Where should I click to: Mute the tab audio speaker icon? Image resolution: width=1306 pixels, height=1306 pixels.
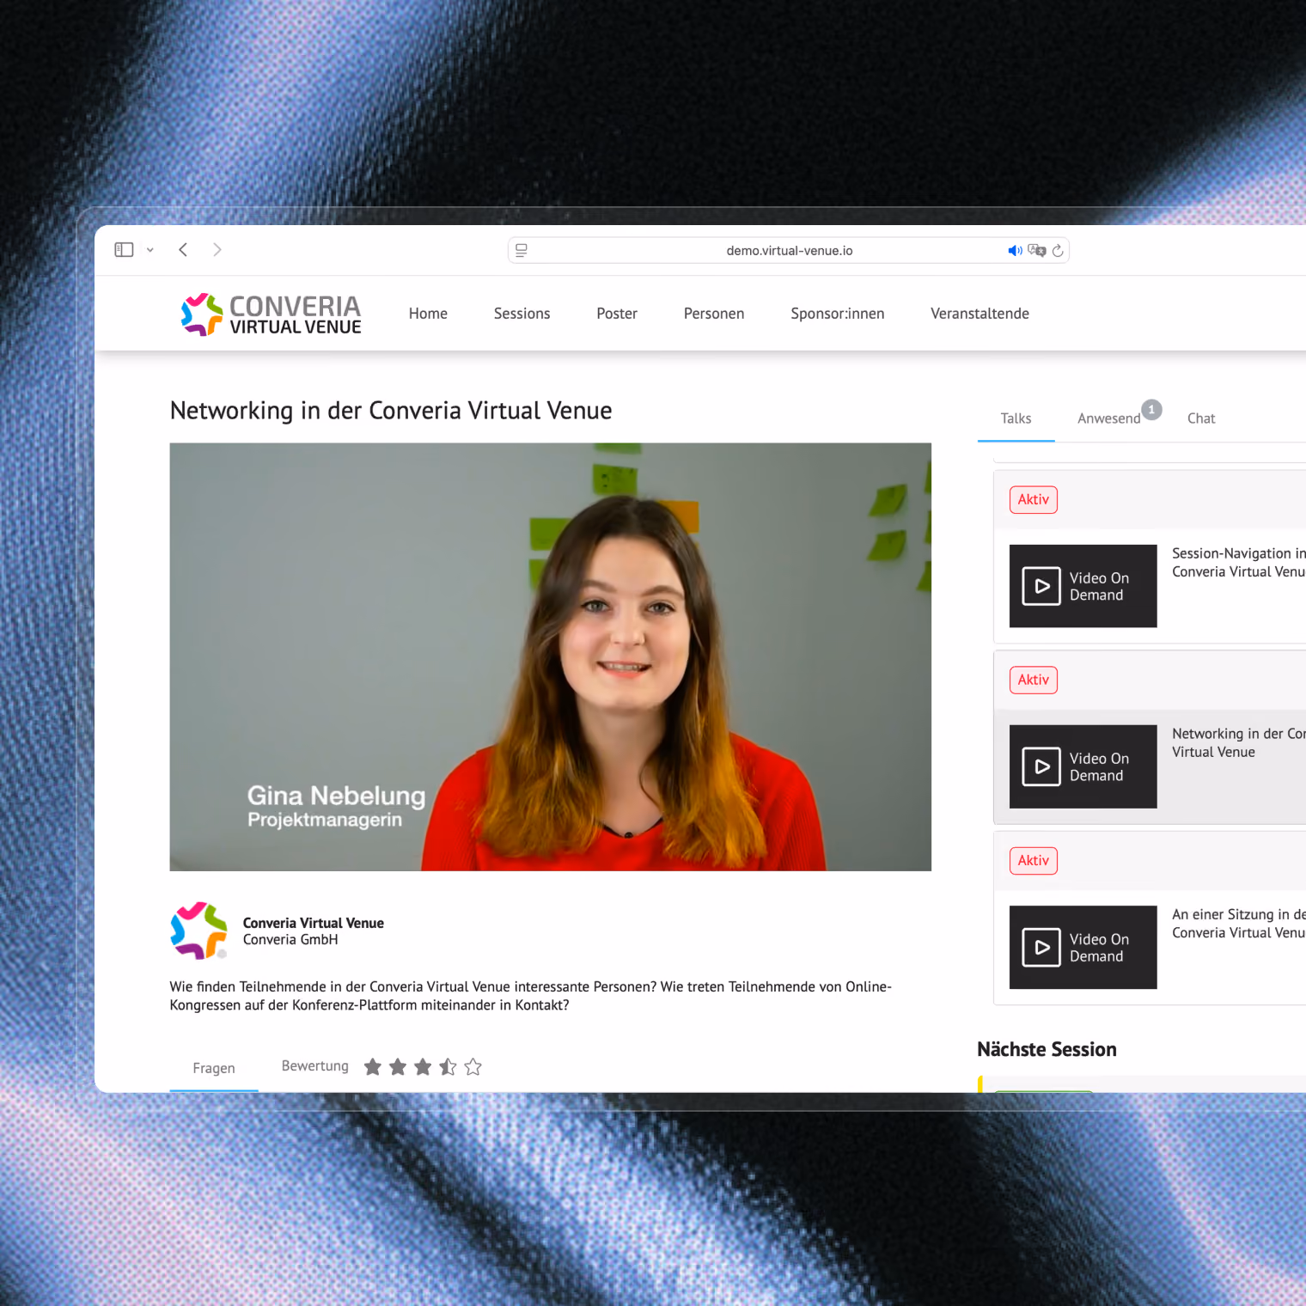(x=1015, y=250)
